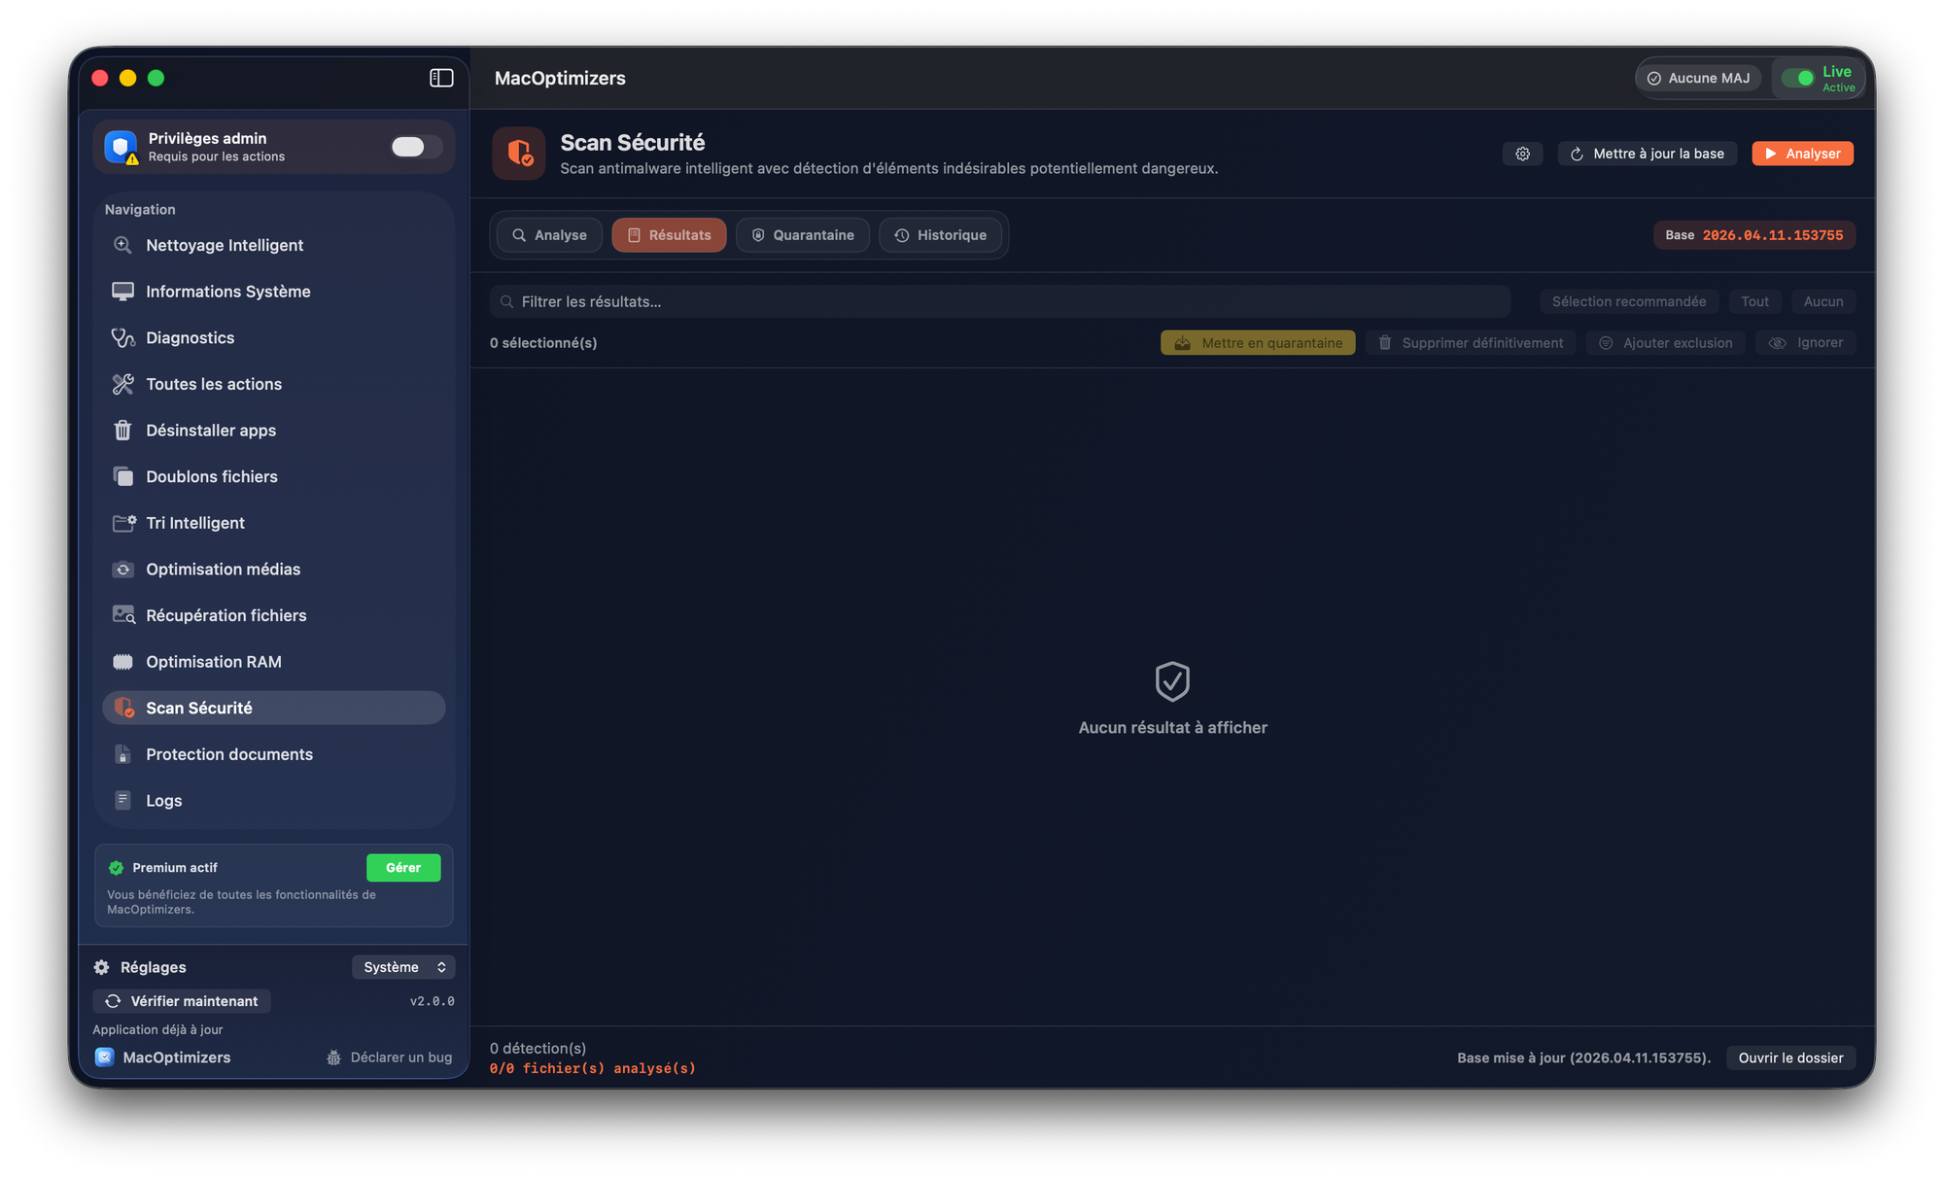This screenshot has width=1944, height=1179.
Task: Open Réglages gear icon
Action: 102,967
